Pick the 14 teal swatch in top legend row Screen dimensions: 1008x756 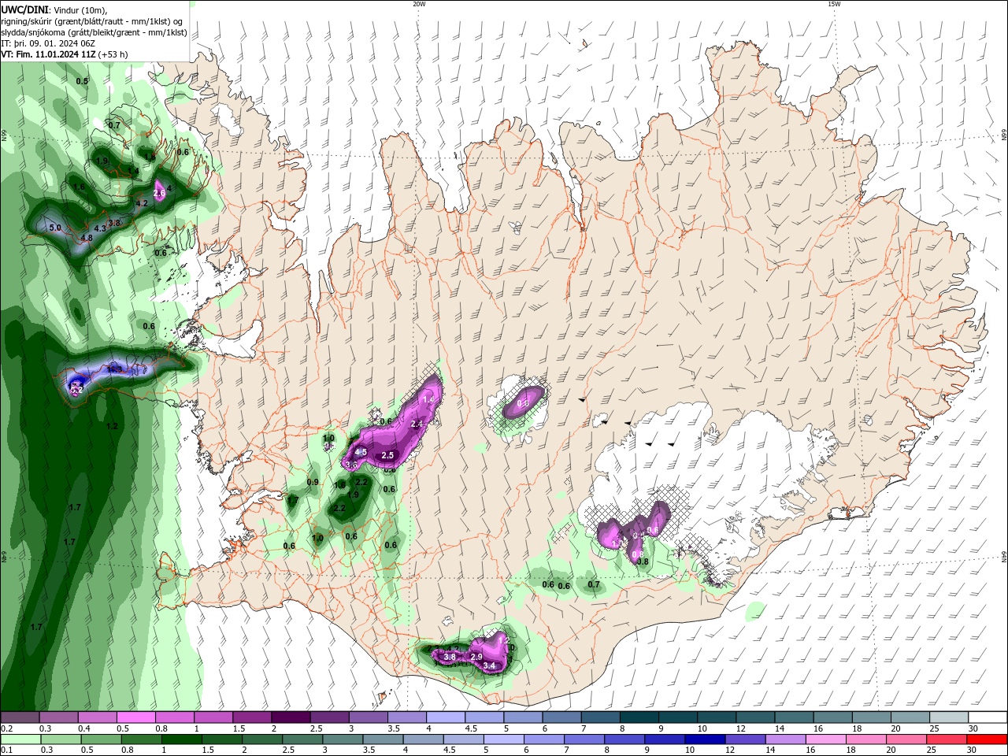tap(795, 717)
